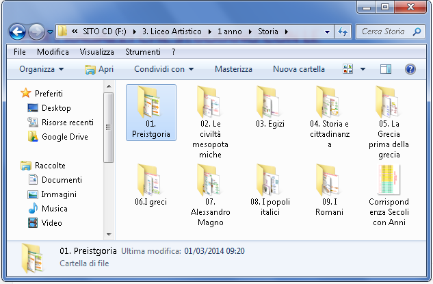Go to 3. Liceo Artistico in breadcrumb
The image size is (433, 284).
pyautogui.click(x=172, y=31)
